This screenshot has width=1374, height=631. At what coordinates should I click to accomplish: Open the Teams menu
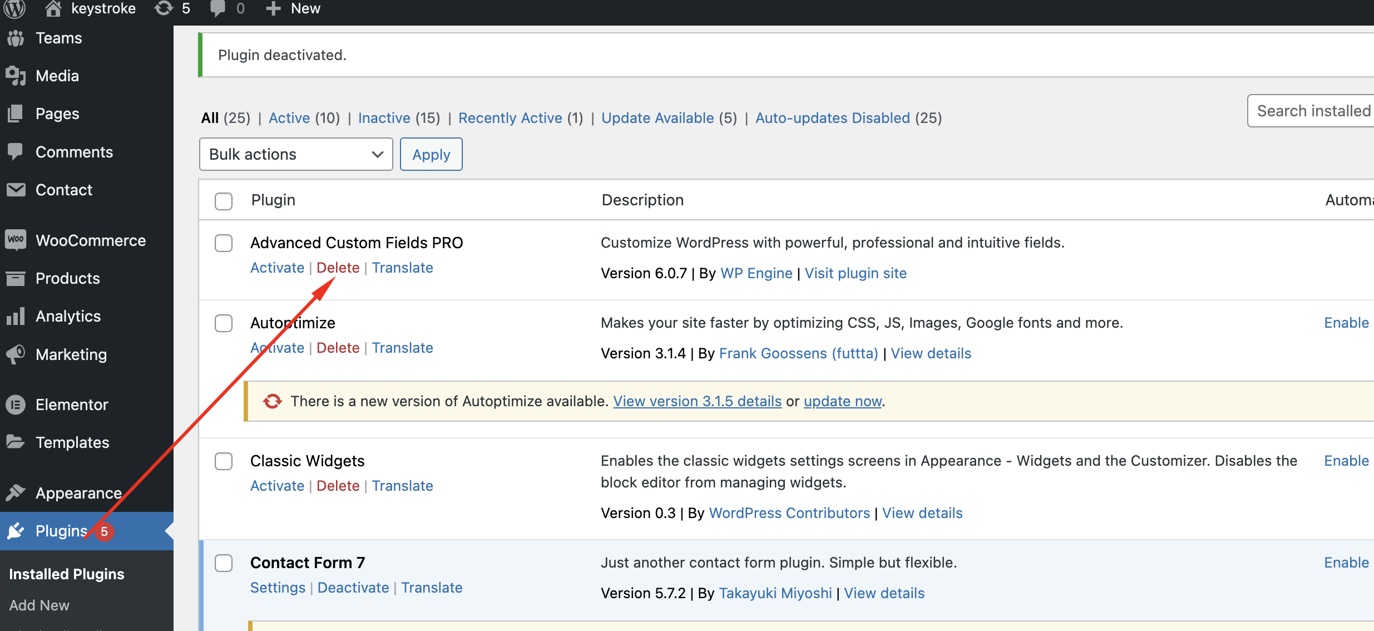pyautogui.click(x=59, y=38)
